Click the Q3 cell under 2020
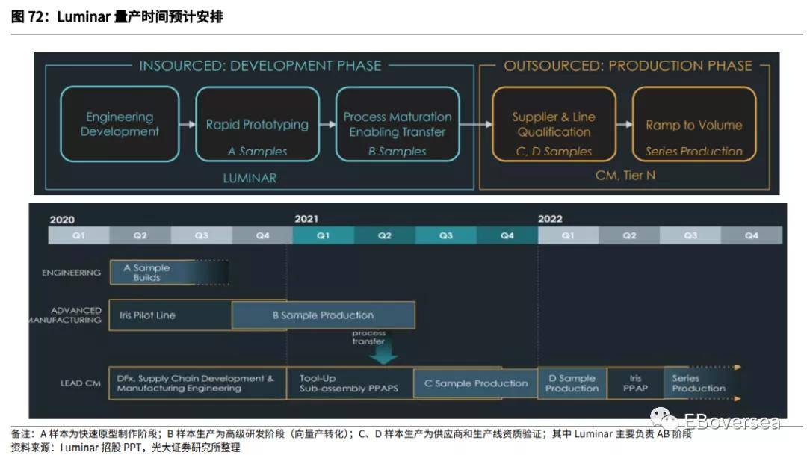807x455 pixels. pos(201,235)
